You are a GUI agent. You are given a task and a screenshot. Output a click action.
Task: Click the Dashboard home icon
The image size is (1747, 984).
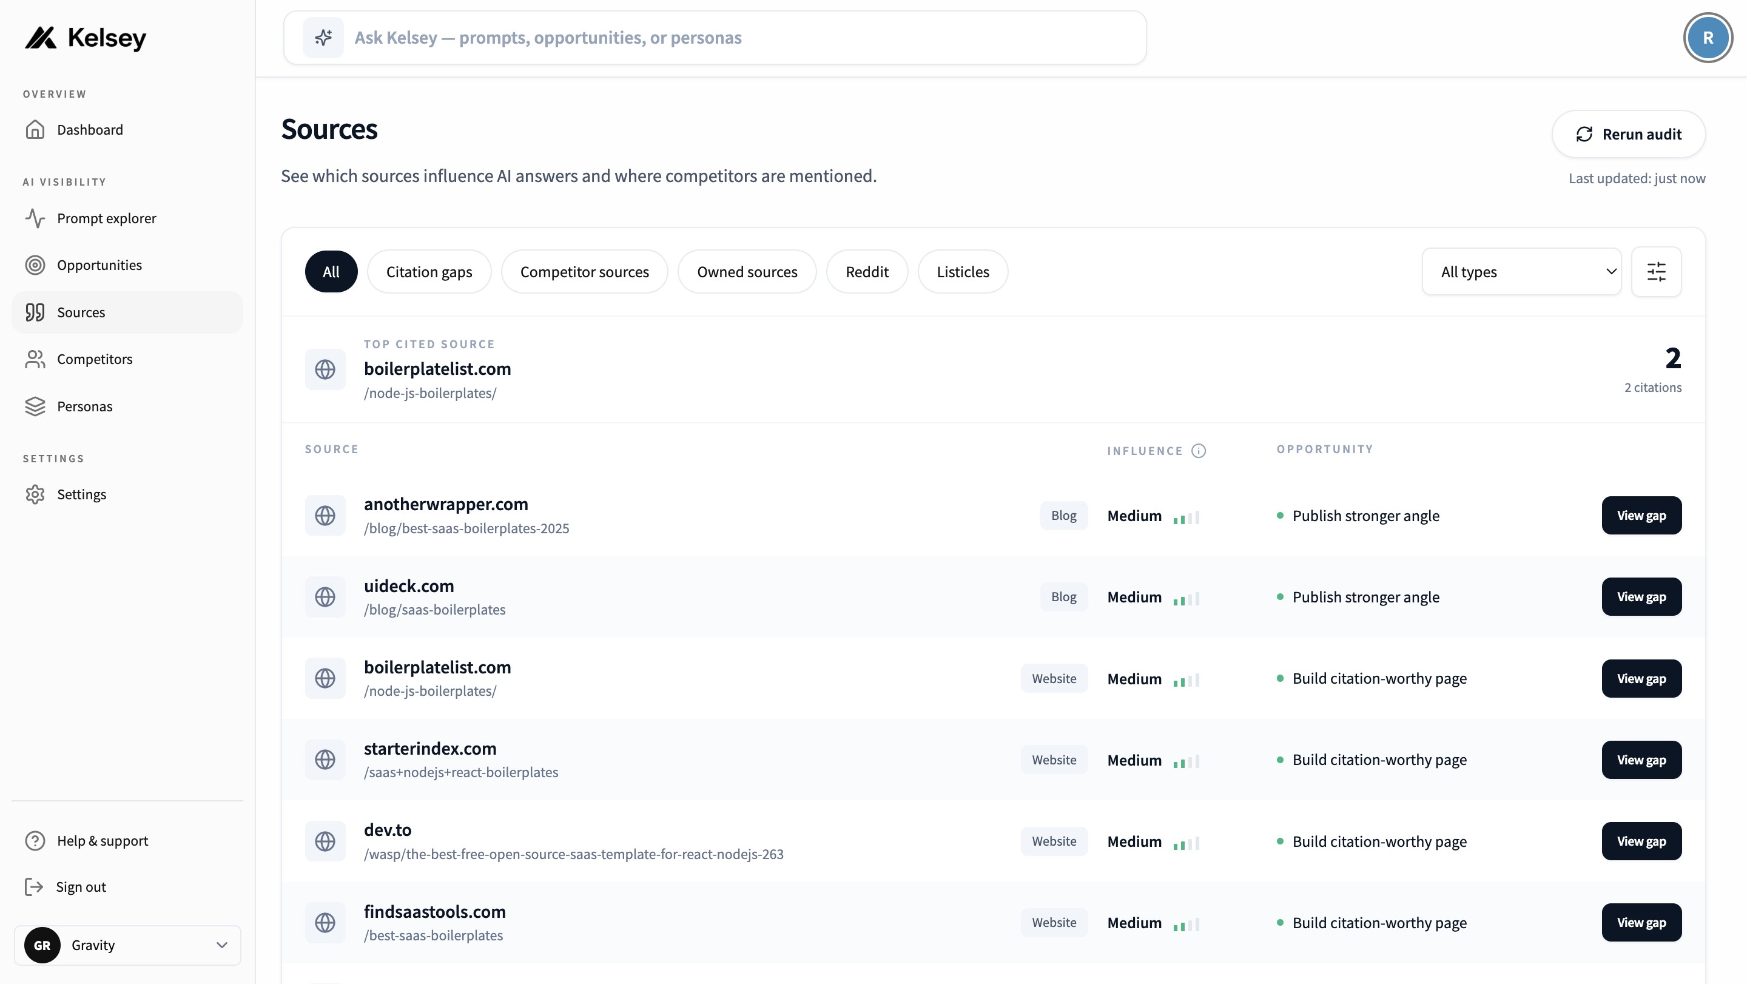(35, 130)
